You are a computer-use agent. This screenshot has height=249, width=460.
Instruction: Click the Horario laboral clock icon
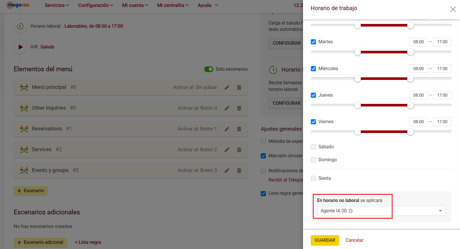(20, 26)
